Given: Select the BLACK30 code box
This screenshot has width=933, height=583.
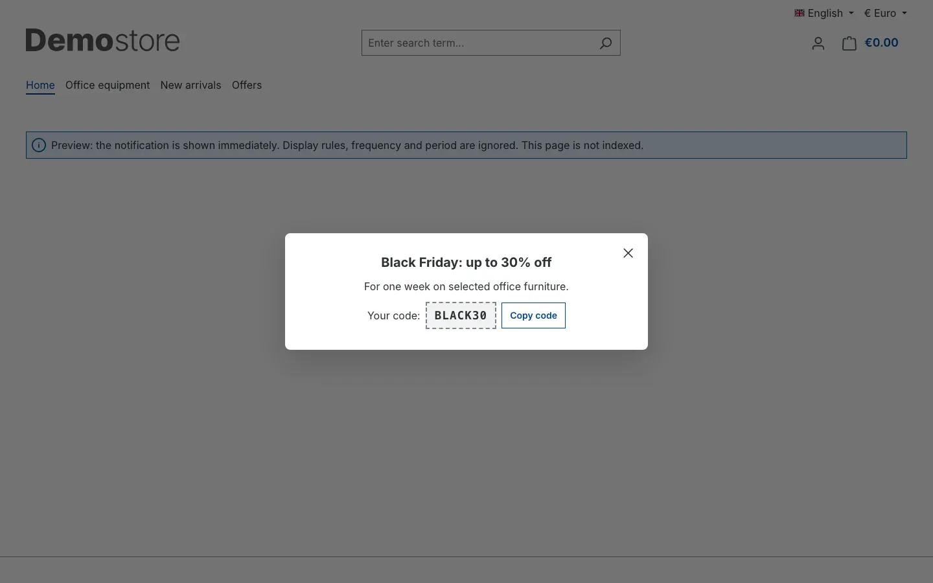Looking at the screenshot, I should coord(461,315).
